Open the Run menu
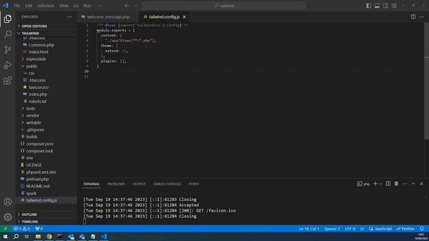Image resolution: width=429 pixels, height=241 pixels. click(87, 6)
